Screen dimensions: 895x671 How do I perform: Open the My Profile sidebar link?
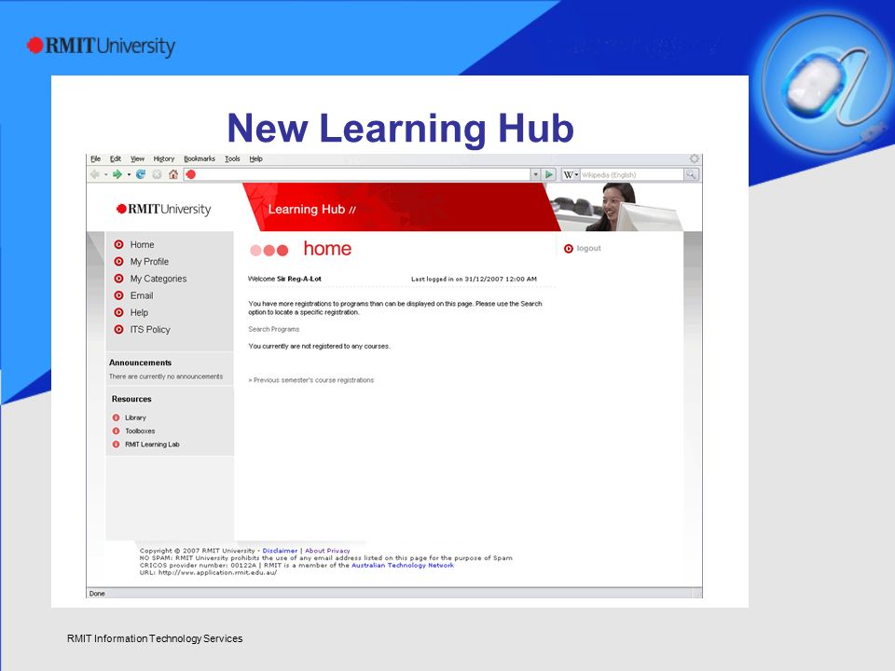(x=149, y=262)
